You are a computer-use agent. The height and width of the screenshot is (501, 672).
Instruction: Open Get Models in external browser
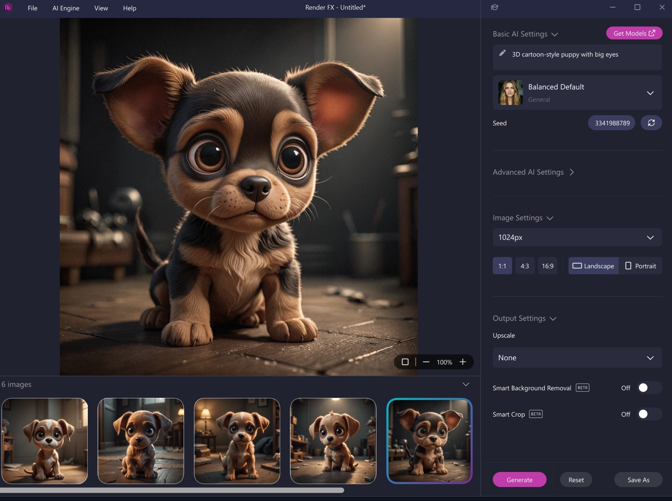point(634,33)
